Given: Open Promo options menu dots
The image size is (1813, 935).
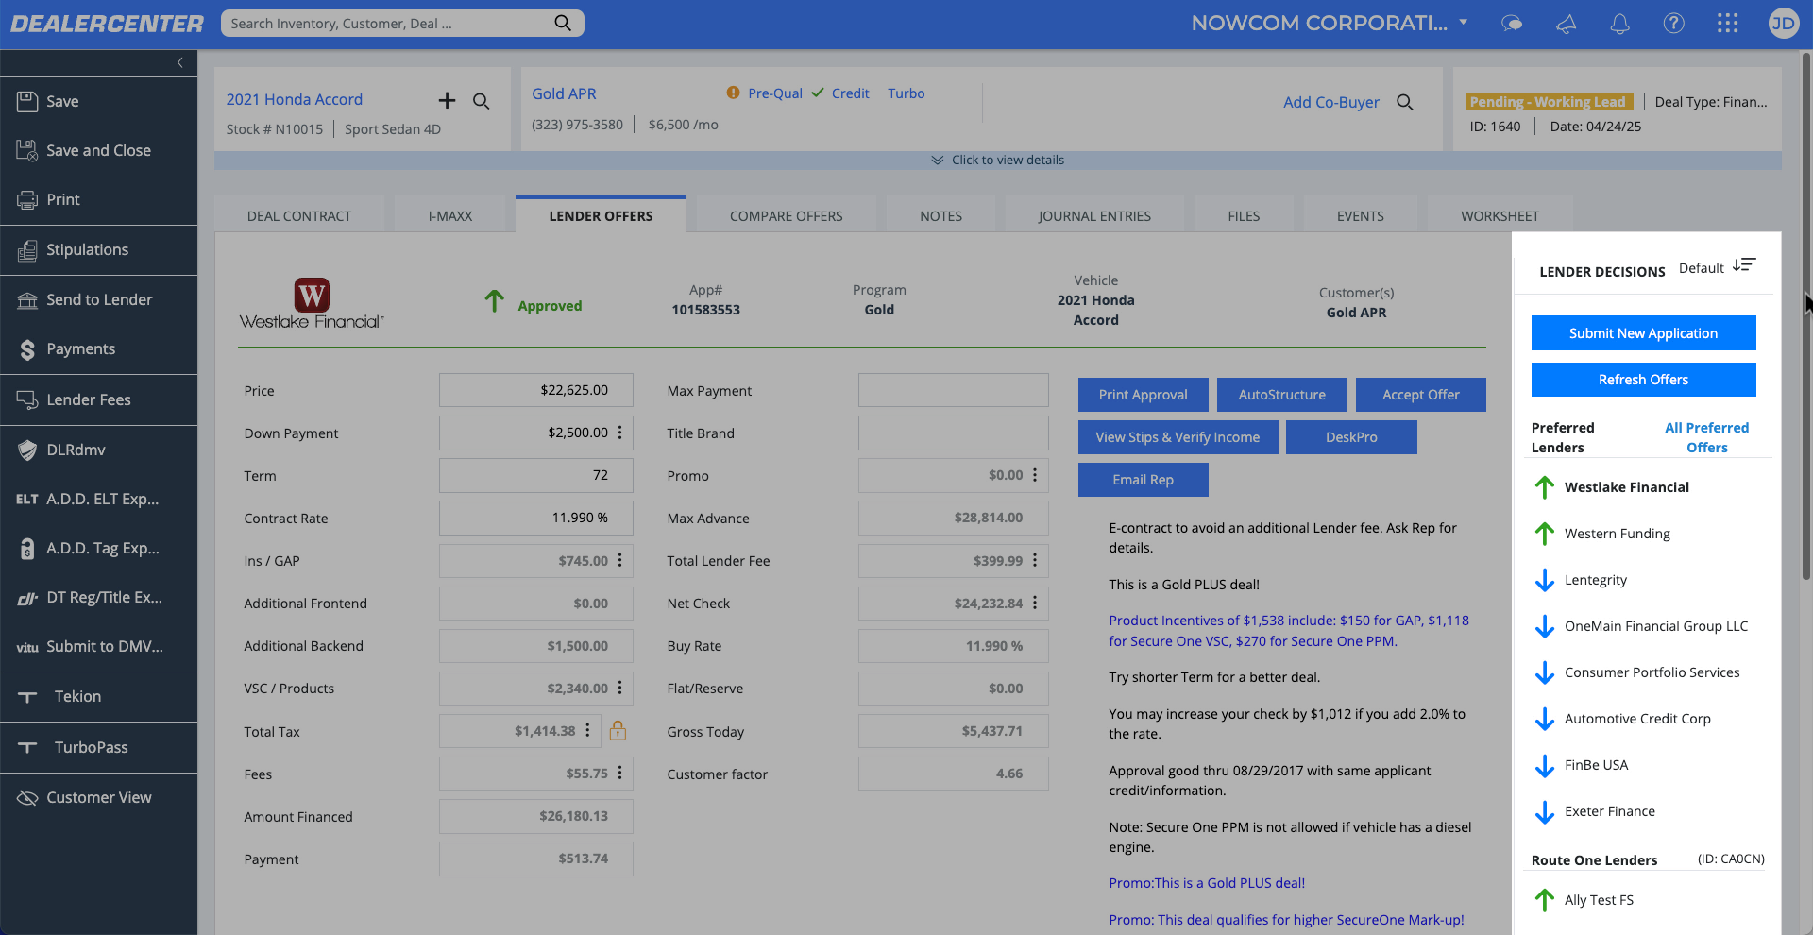Looking at the screenshot, I should pos(1035,475).
